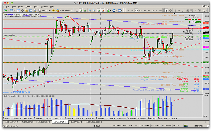Viewport: 212px width, 131px height.
Task: Toggle the Terminal panel icon
Action: point(31,10)
